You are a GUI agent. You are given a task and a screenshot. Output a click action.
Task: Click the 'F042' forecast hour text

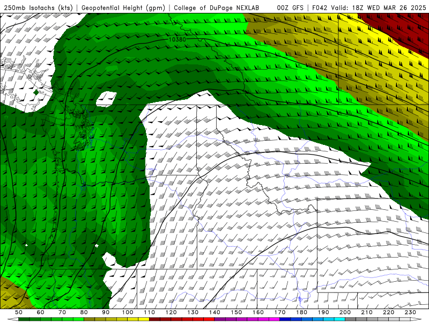pos(320,8)
